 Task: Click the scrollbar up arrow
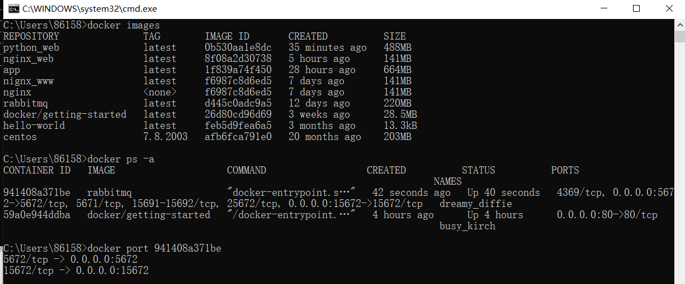tap(679, 24)
